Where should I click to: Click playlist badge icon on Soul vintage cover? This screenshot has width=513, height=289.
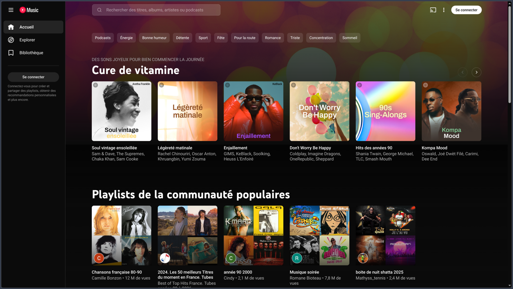[x=96, y=85]
